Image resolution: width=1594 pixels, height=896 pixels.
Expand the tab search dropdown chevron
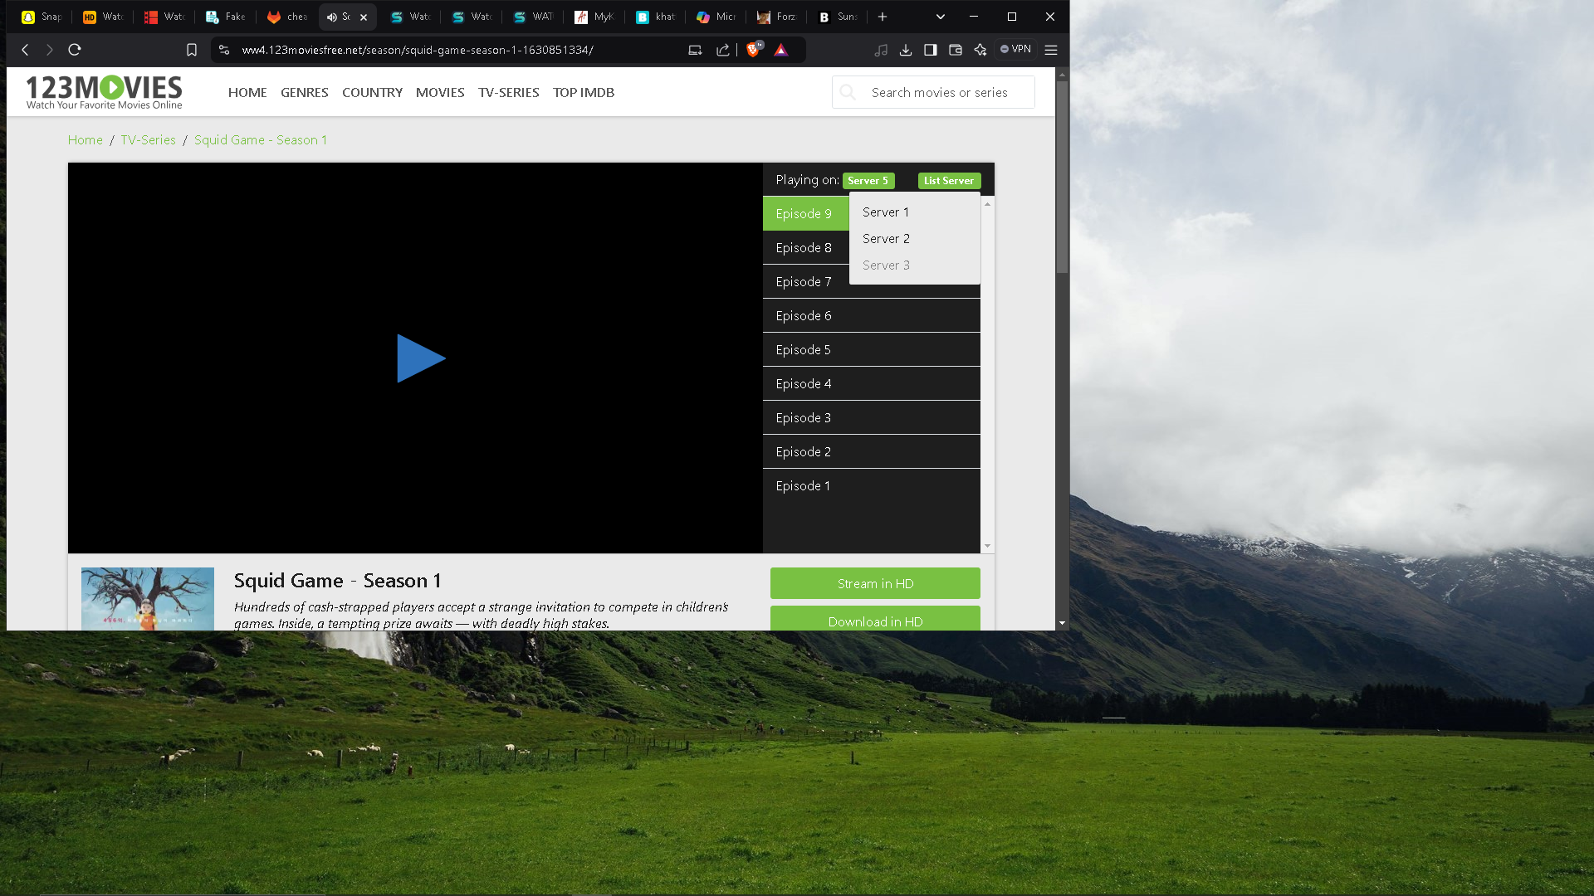[x=941, y=17]
